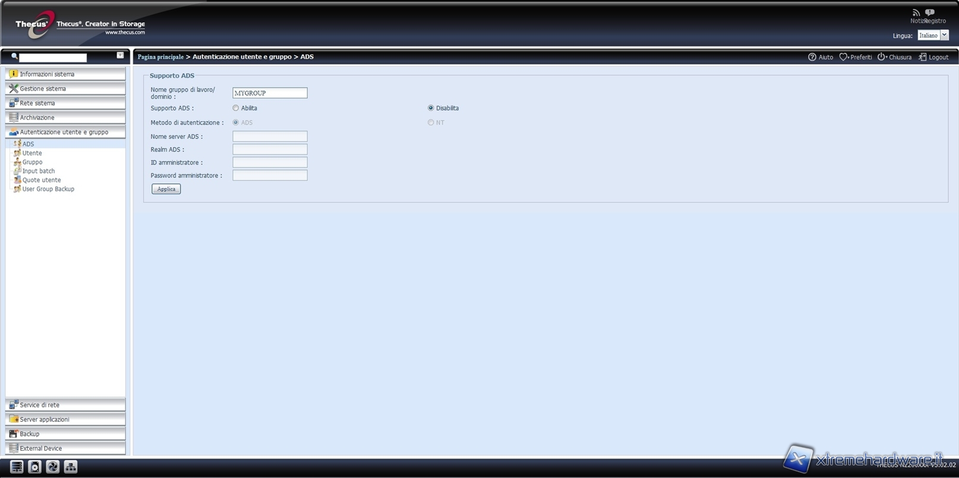The width and height of the screenshot is (959, 478).
Task: Click the network status icon in bottom bar
Action: (x=71, y=467)
